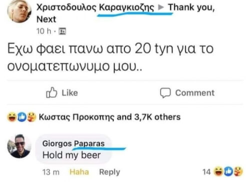
Task: Click the Like thumbs-up icon
Action: 51,92
